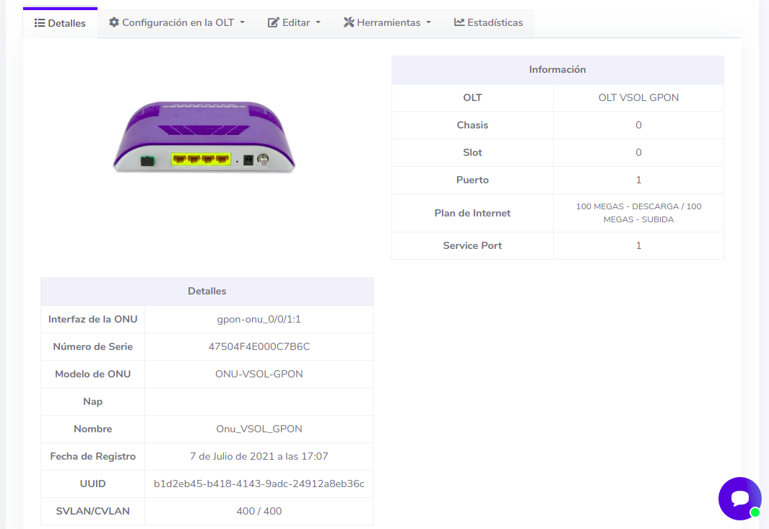769x529 pixels.
Task: Select the Plan de Internet value text
Action: coord(638,213)
